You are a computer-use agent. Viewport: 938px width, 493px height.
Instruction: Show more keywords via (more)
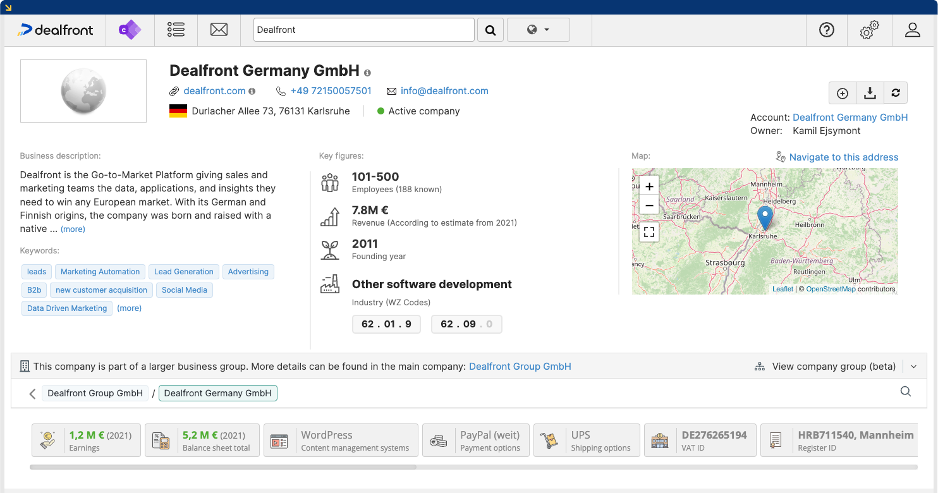tap(129, 308)
